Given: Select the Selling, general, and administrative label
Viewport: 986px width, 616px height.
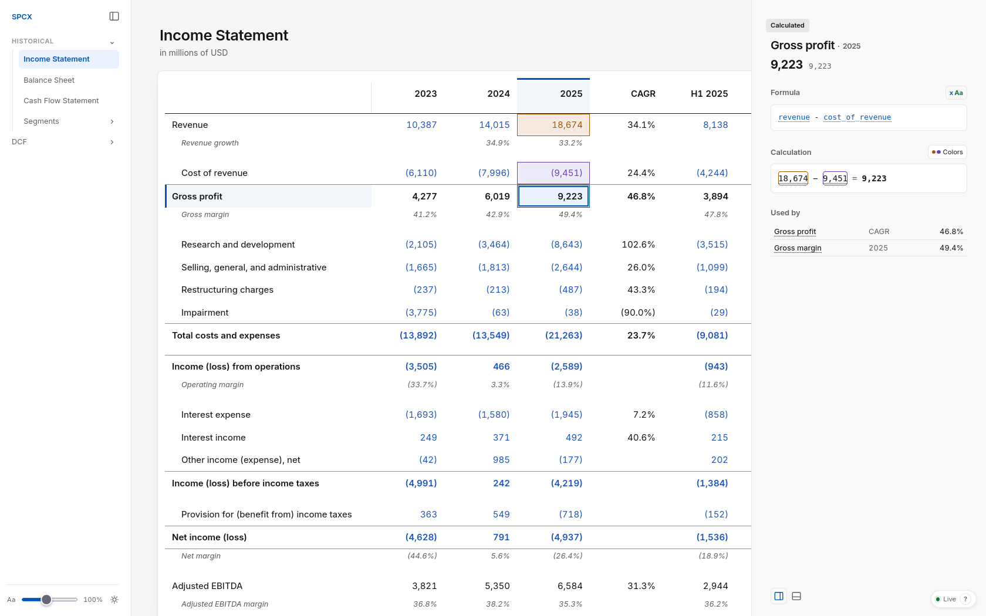Looking at the screenshot, I should [x=254, y=268].
